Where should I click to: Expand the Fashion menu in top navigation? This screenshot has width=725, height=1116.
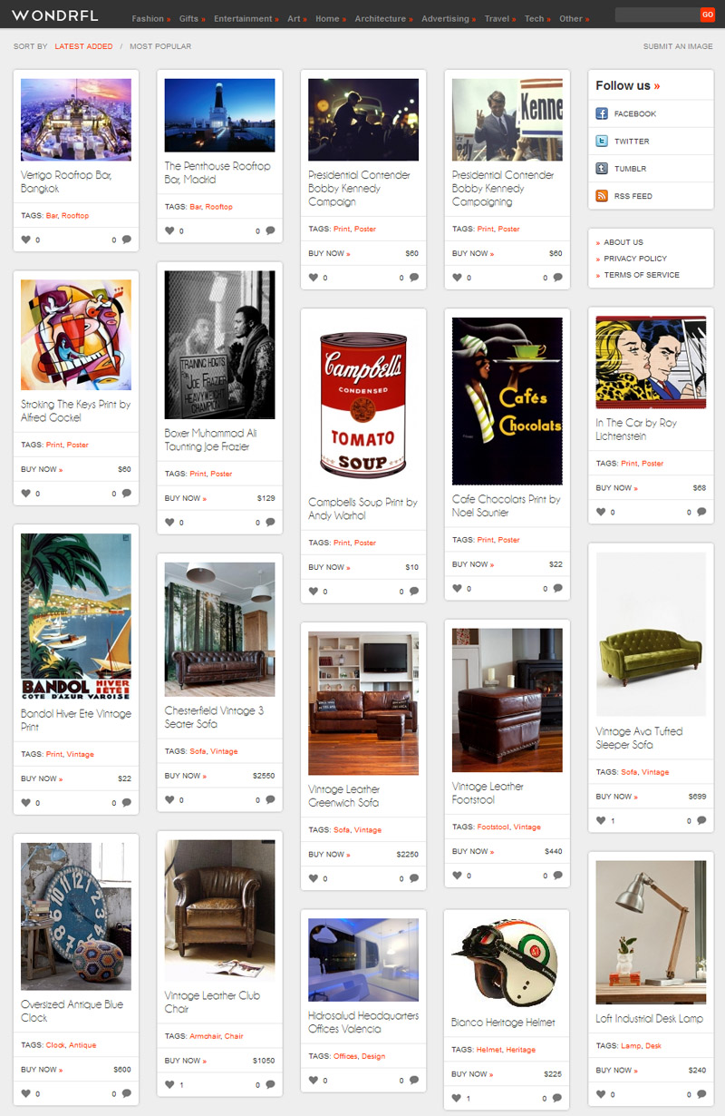[153, 18]
